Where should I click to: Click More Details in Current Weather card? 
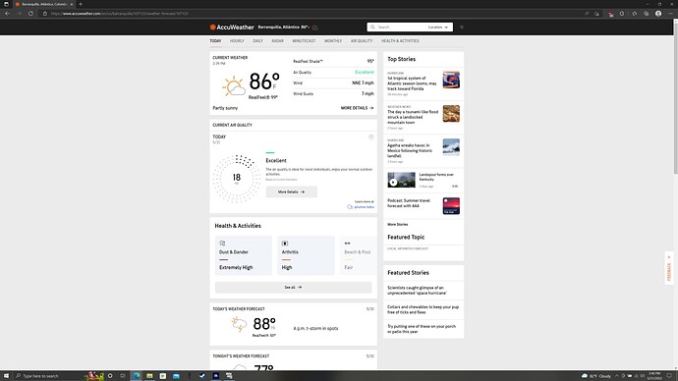(357, 108)
